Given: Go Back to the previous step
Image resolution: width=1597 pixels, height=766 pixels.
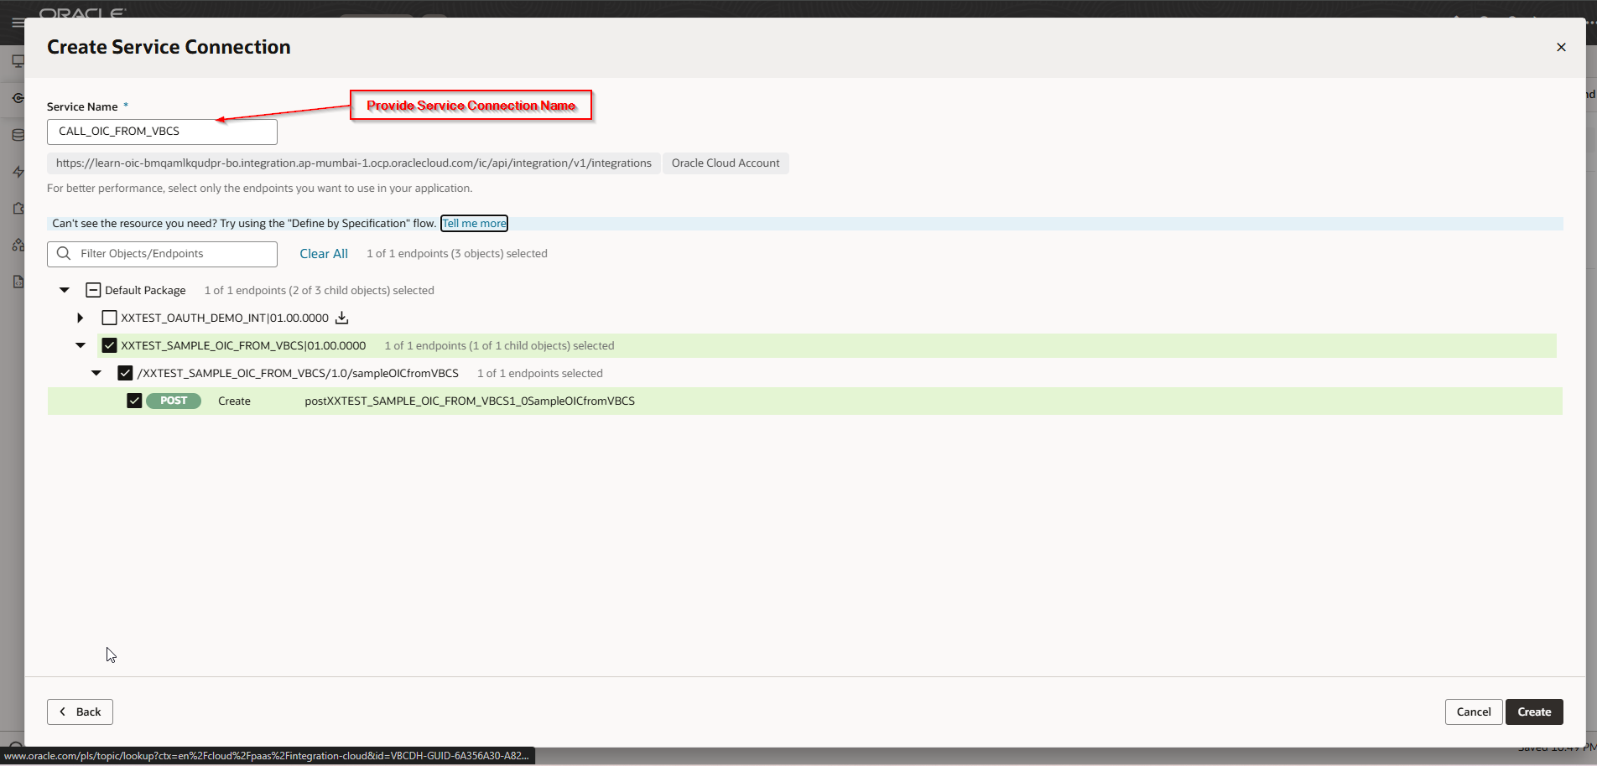Looking at the screenshot, I should pos(80,712).
